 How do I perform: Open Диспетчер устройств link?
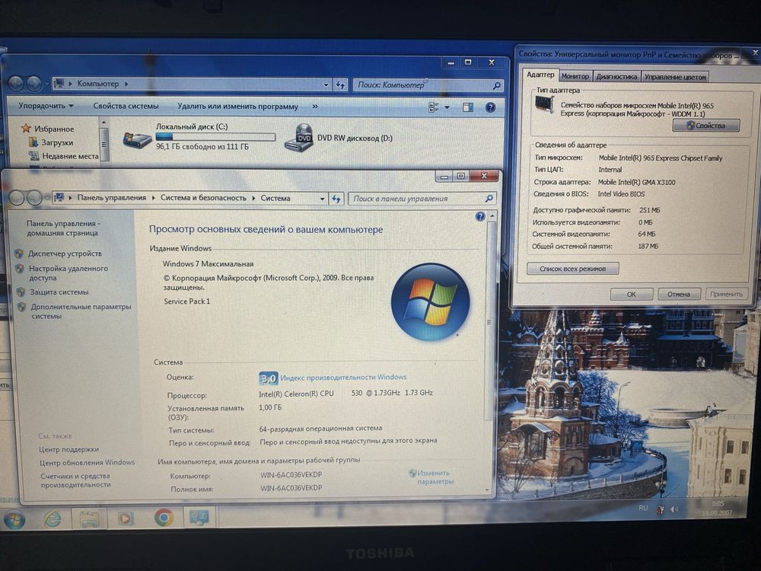point(65,254)
